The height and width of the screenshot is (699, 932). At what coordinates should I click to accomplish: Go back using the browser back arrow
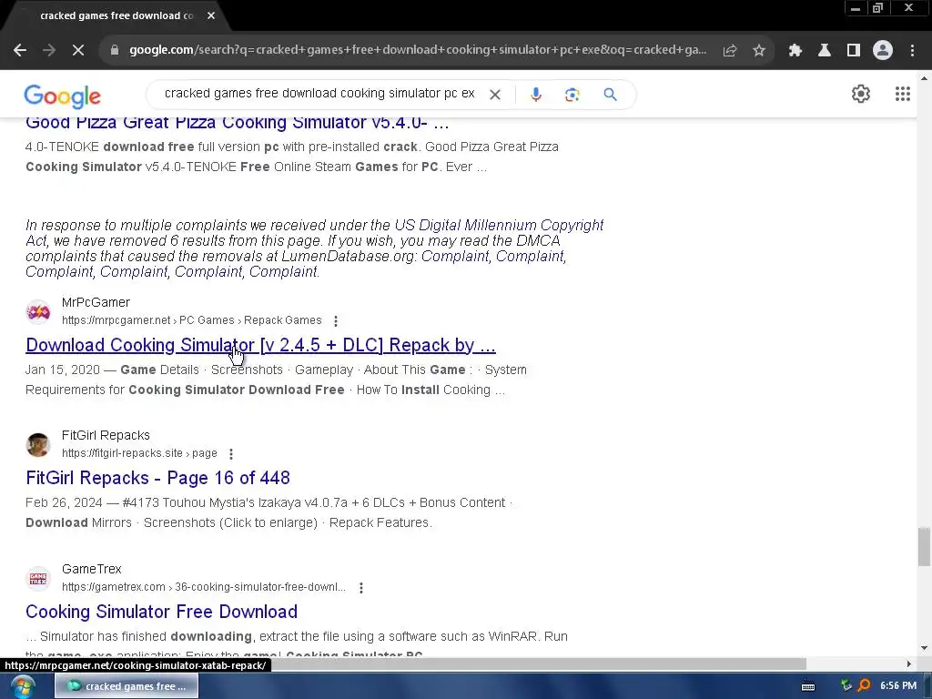20,51
